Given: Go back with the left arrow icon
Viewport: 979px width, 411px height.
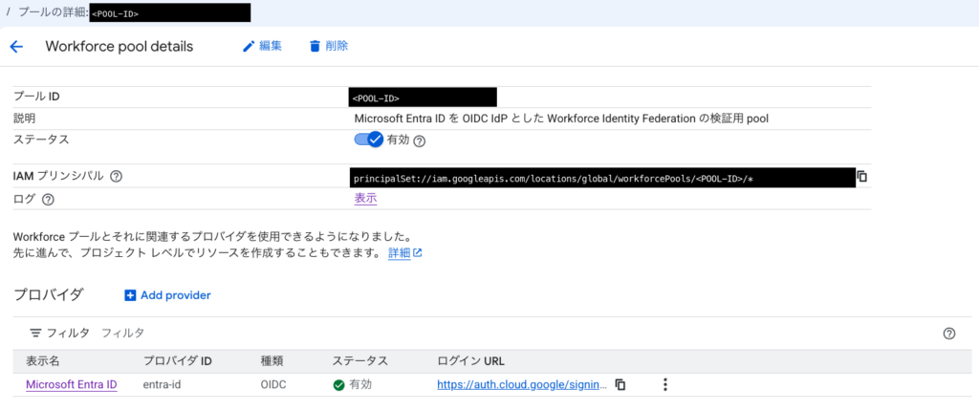Looking at the screenshot, I should click(x=16, y=47).
